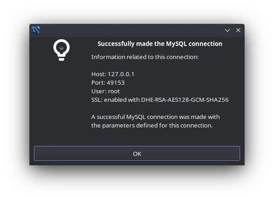Click the 'the parameters defined for this connection.' line
This screenshot has width=274, height=200.
(x=151, y=125)
